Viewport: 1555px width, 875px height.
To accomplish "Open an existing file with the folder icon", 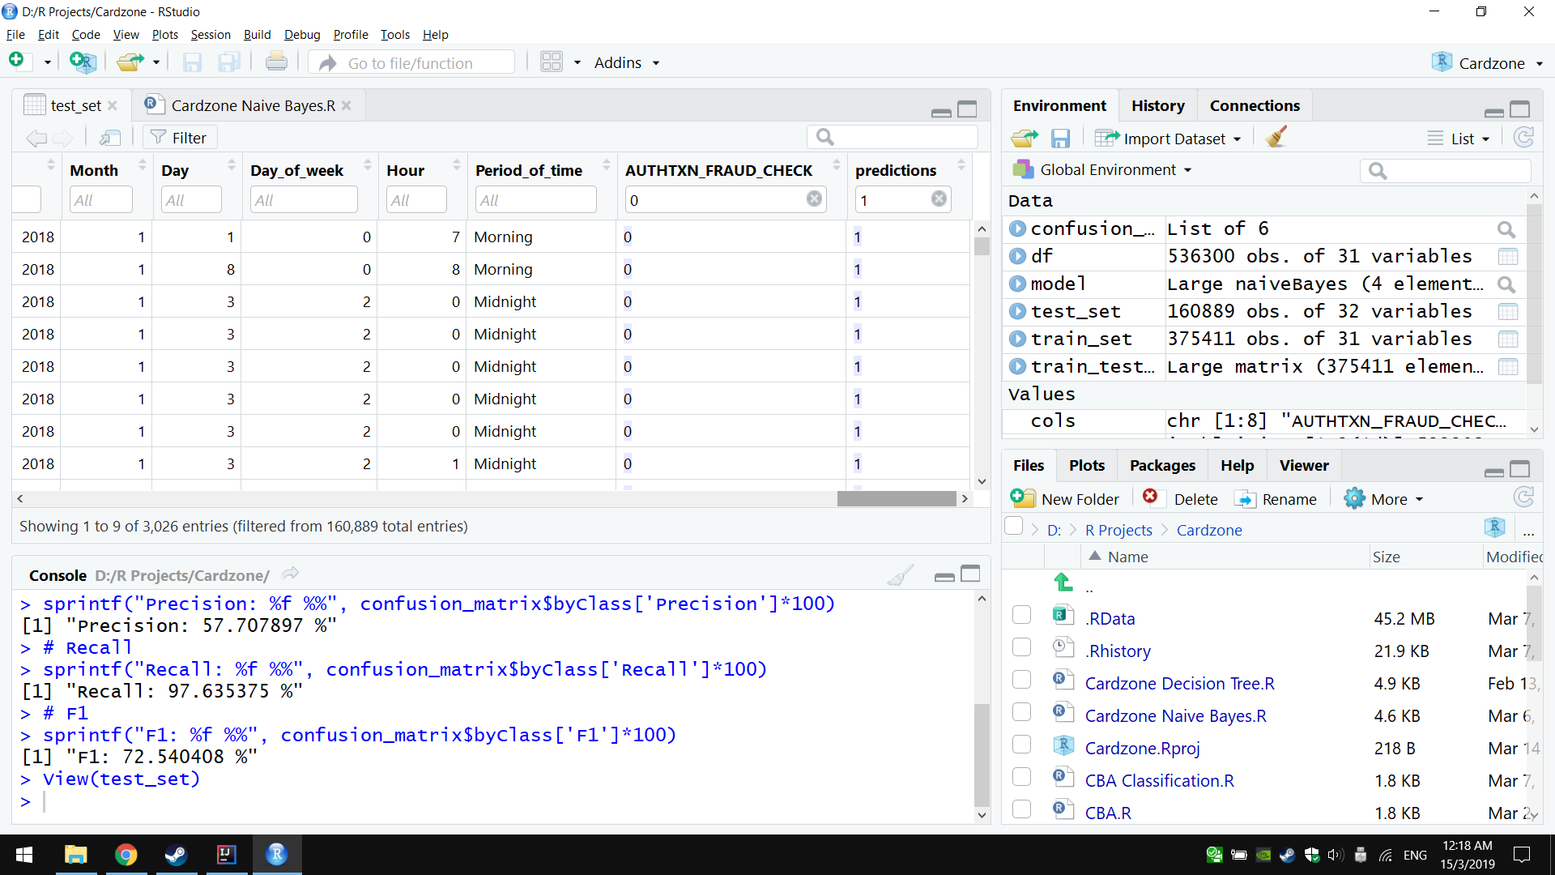I will [130, 62].
